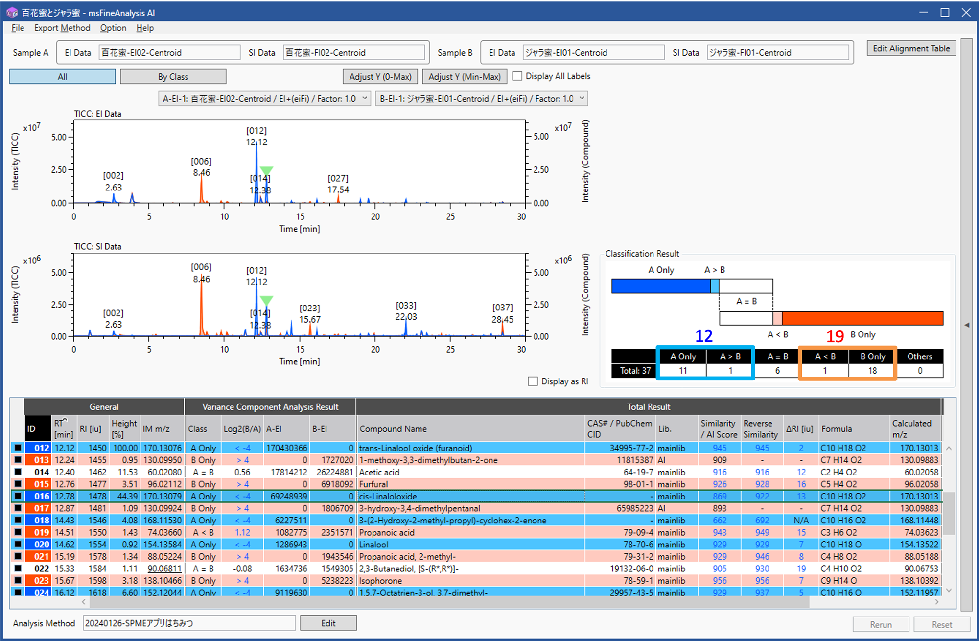Toggle the row checkbox for ID 012

18,448
